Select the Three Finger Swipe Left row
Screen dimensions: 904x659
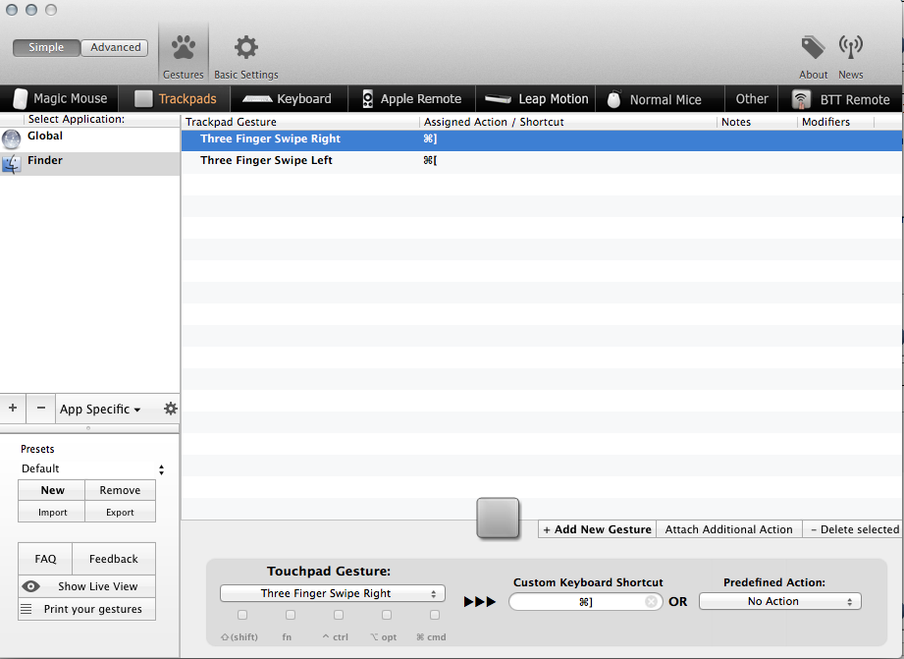point(542,161)
